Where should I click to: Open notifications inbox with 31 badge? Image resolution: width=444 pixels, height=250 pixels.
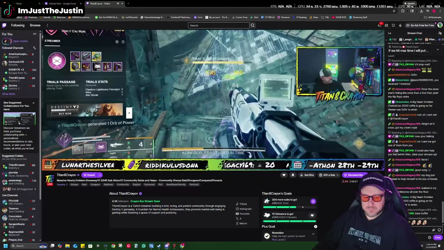pos(379,25)
